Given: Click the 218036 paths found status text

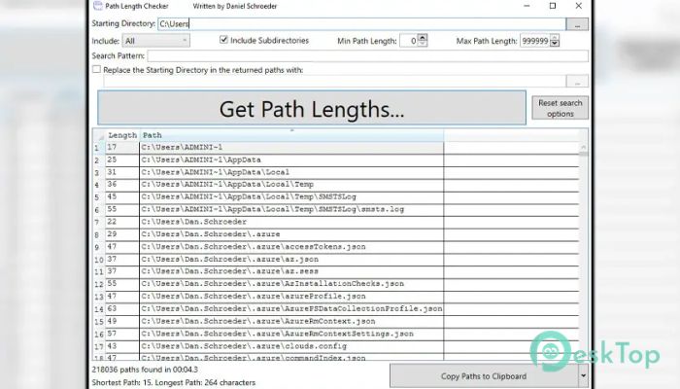Looking at the screenshot, I should tap(145, 370).
